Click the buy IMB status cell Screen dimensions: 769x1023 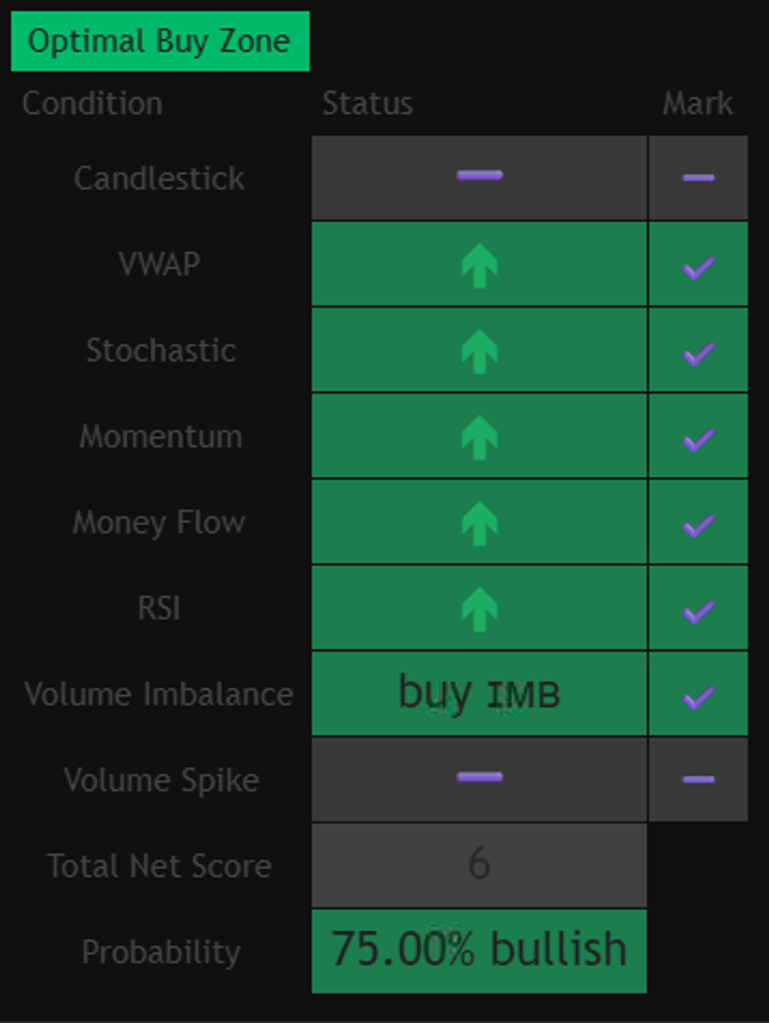[479, 693]
